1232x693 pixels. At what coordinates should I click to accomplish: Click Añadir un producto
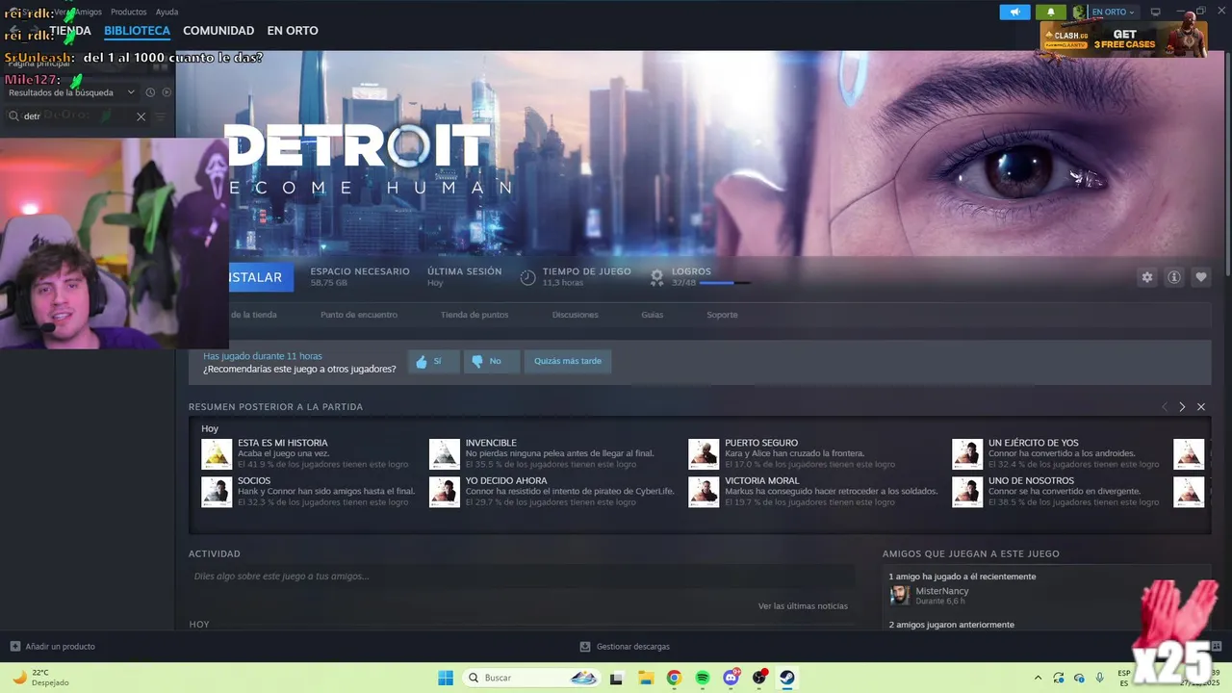click(x=53, y=647)
